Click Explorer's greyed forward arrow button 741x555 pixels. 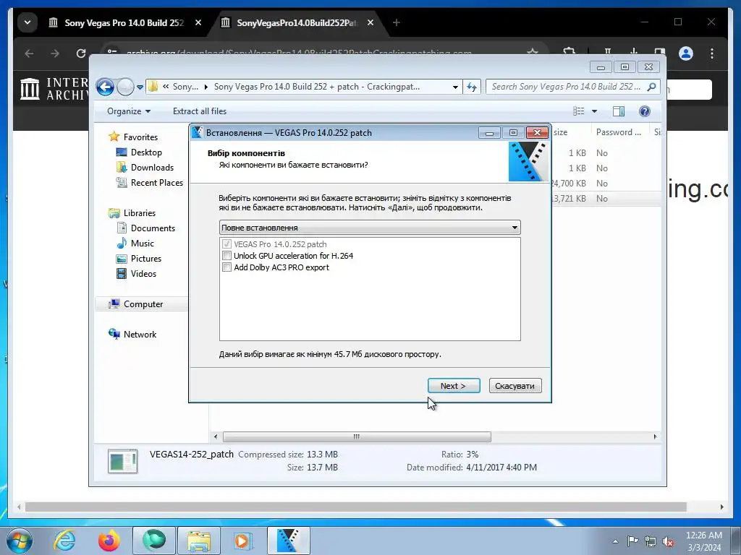[x=125, y=87]
